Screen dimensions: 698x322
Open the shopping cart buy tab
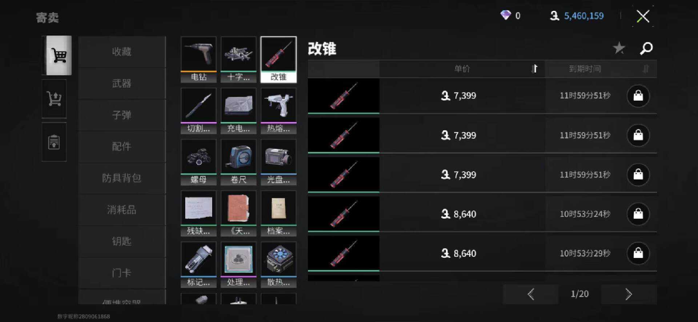57,56
